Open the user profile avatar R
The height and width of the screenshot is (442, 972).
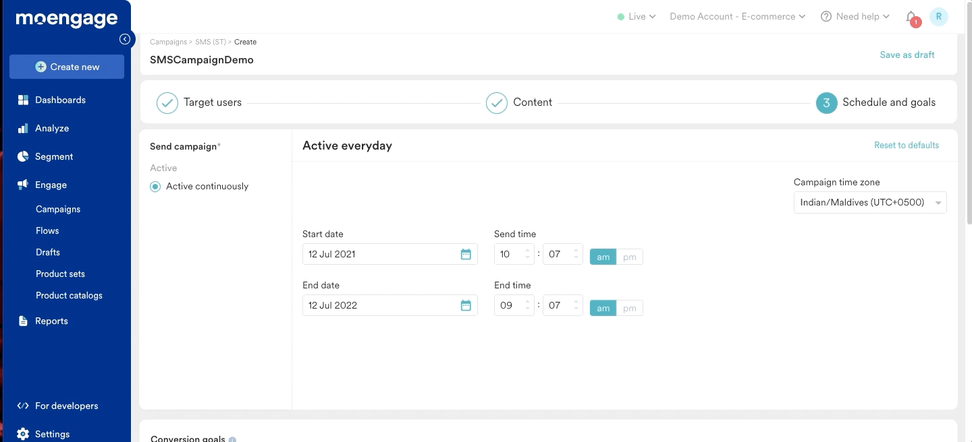[938, 17]
